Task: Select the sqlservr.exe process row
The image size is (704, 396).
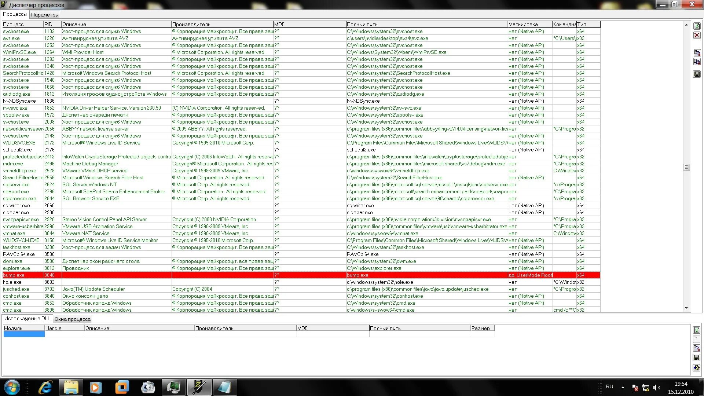Action: coord(301,184)
